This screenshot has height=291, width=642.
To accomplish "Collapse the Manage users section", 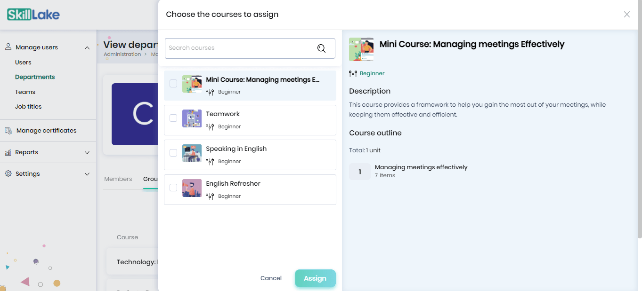I will [87, 47].
